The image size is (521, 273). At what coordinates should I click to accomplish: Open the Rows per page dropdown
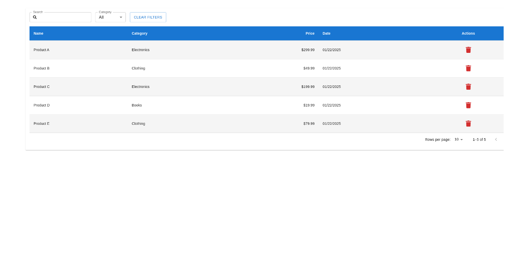[458, 140]
